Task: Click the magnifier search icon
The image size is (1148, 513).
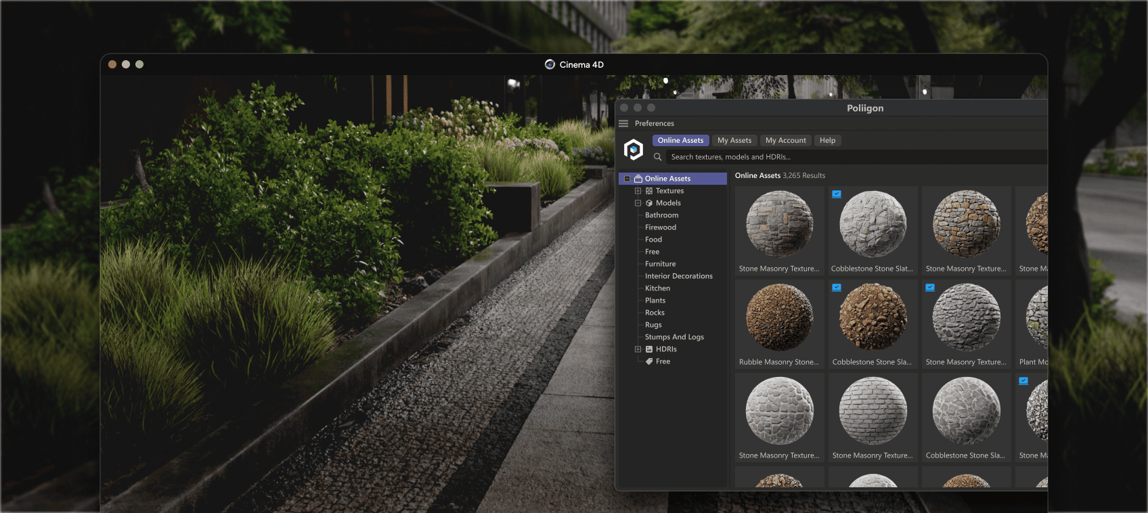Action: [x=657, y=157]
